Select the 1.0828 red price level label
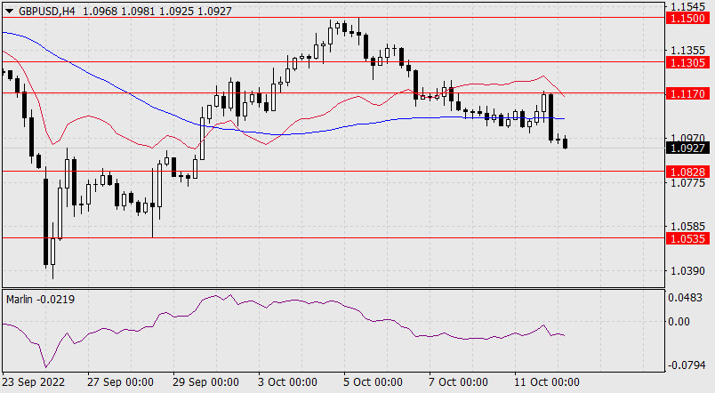Viewport: 715px width, 393px height. click(x=688, y=172)
